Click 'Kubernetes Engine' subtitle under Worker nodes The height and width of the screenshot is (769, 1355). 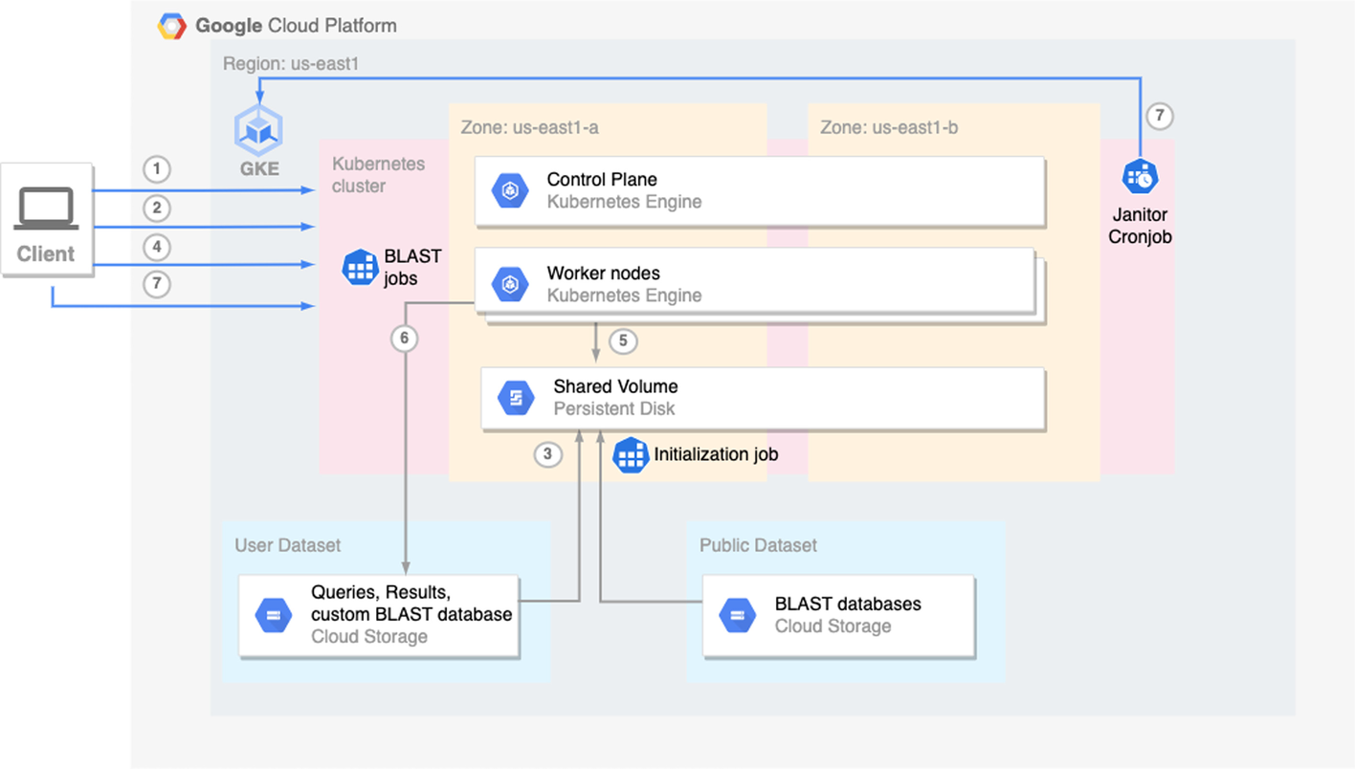(624, 296)
